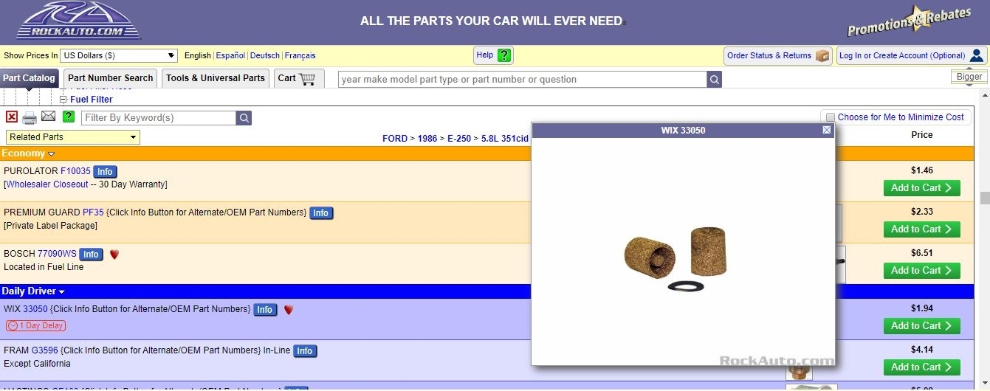Open the green Help question mark icon
Screen dimensions: 990x391
(504, 55)
